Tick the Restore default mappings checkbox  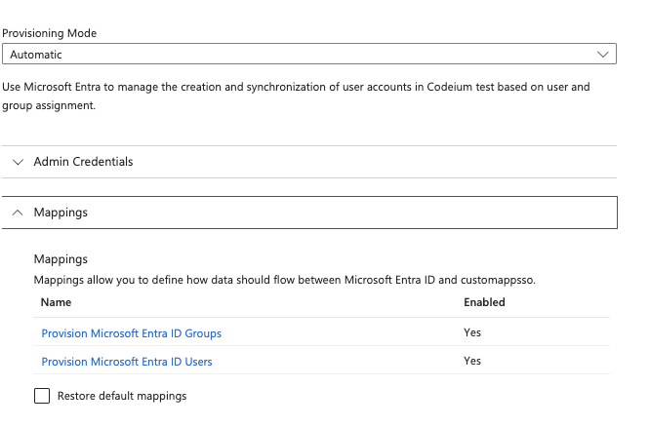click(42, 396)
